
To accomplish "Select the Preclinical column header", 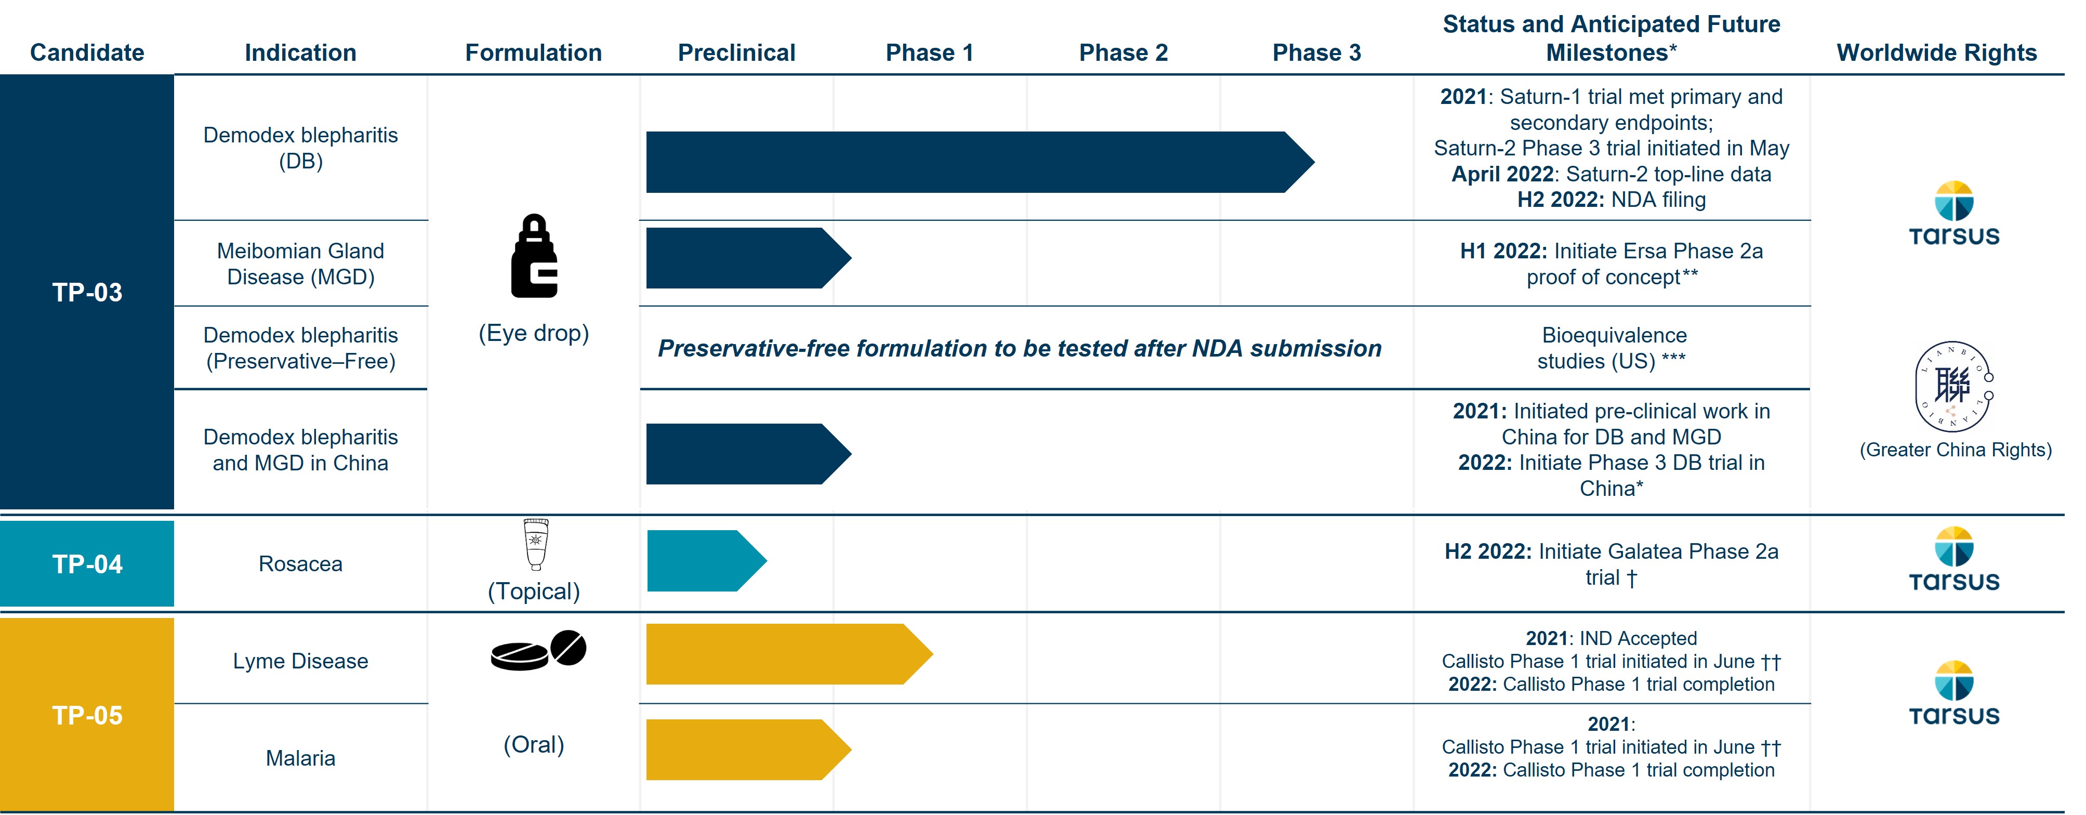I will click(736, 52).
